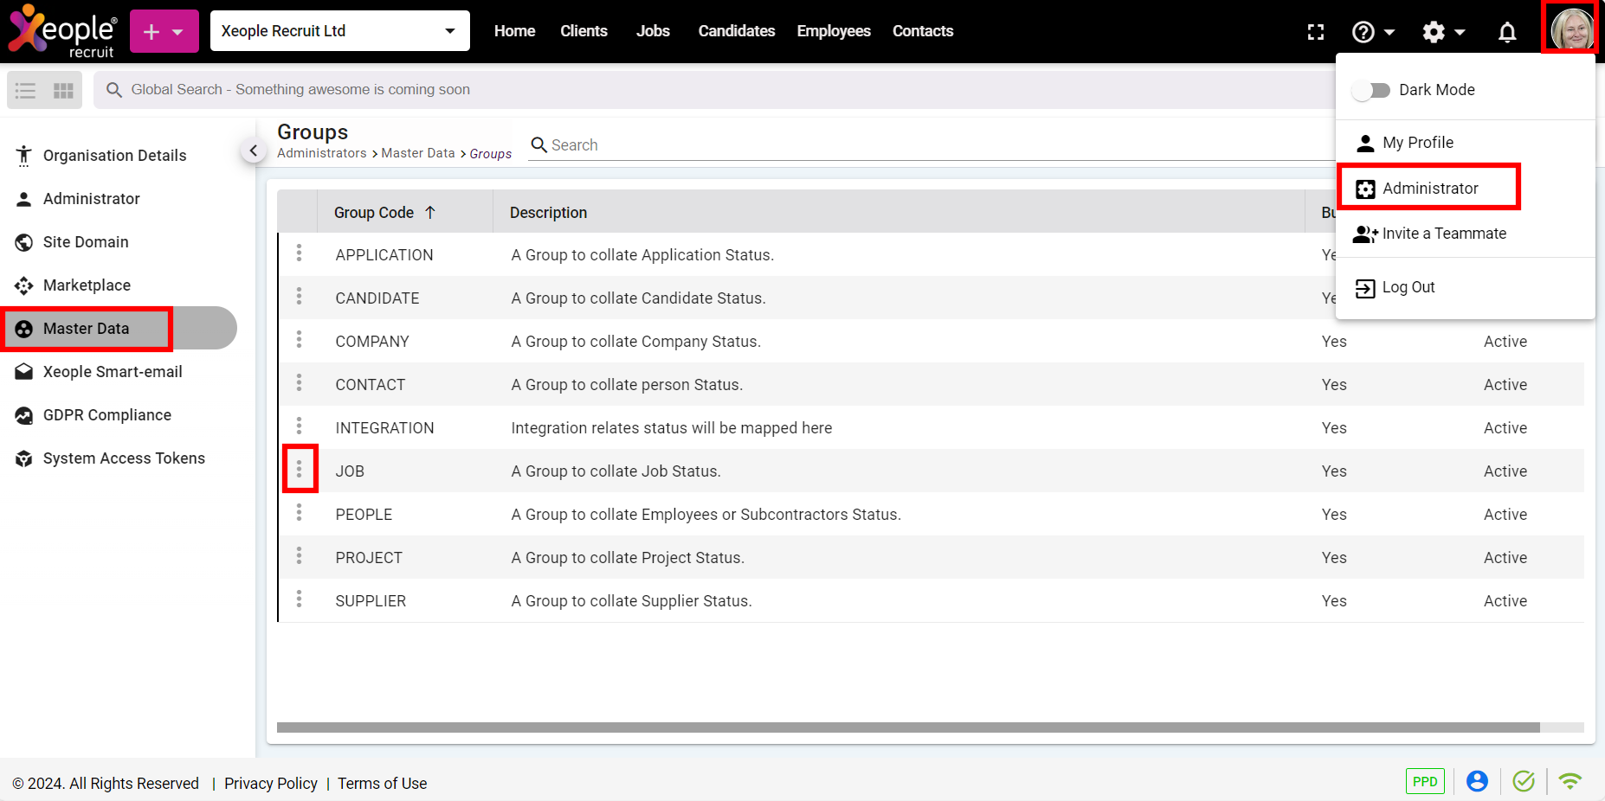Switch to grid view icon
The image size is (1605, 801).
tap(63, 90)
